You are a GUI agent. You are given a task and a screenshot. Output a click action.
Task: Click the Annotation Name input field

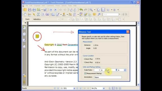tap(108, 77)
